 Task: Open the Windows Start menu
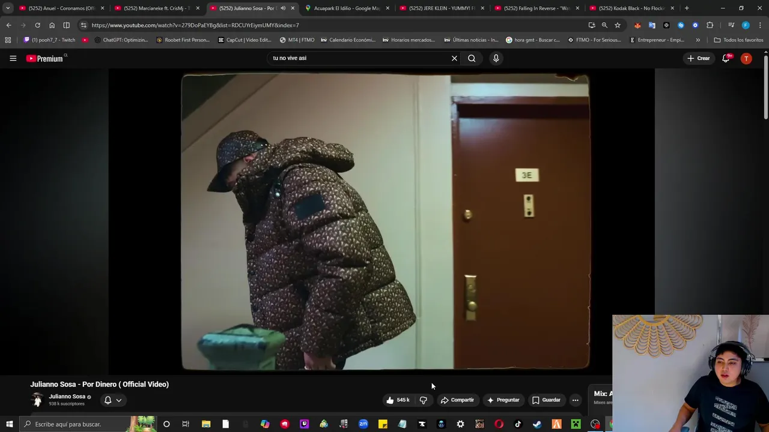pos(9,424)
